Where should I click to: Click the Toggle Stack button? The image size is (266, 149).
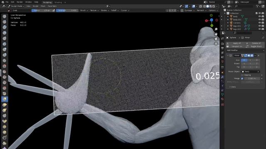tap(255, 46)
